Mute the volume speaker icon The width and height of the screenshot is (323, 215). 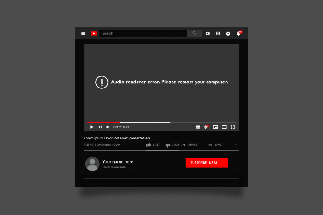(x=107, y=127)
